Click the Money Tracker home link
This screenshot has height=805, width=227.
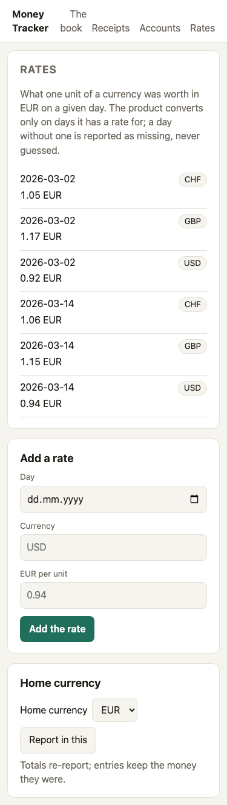click(x=30, y=21)
